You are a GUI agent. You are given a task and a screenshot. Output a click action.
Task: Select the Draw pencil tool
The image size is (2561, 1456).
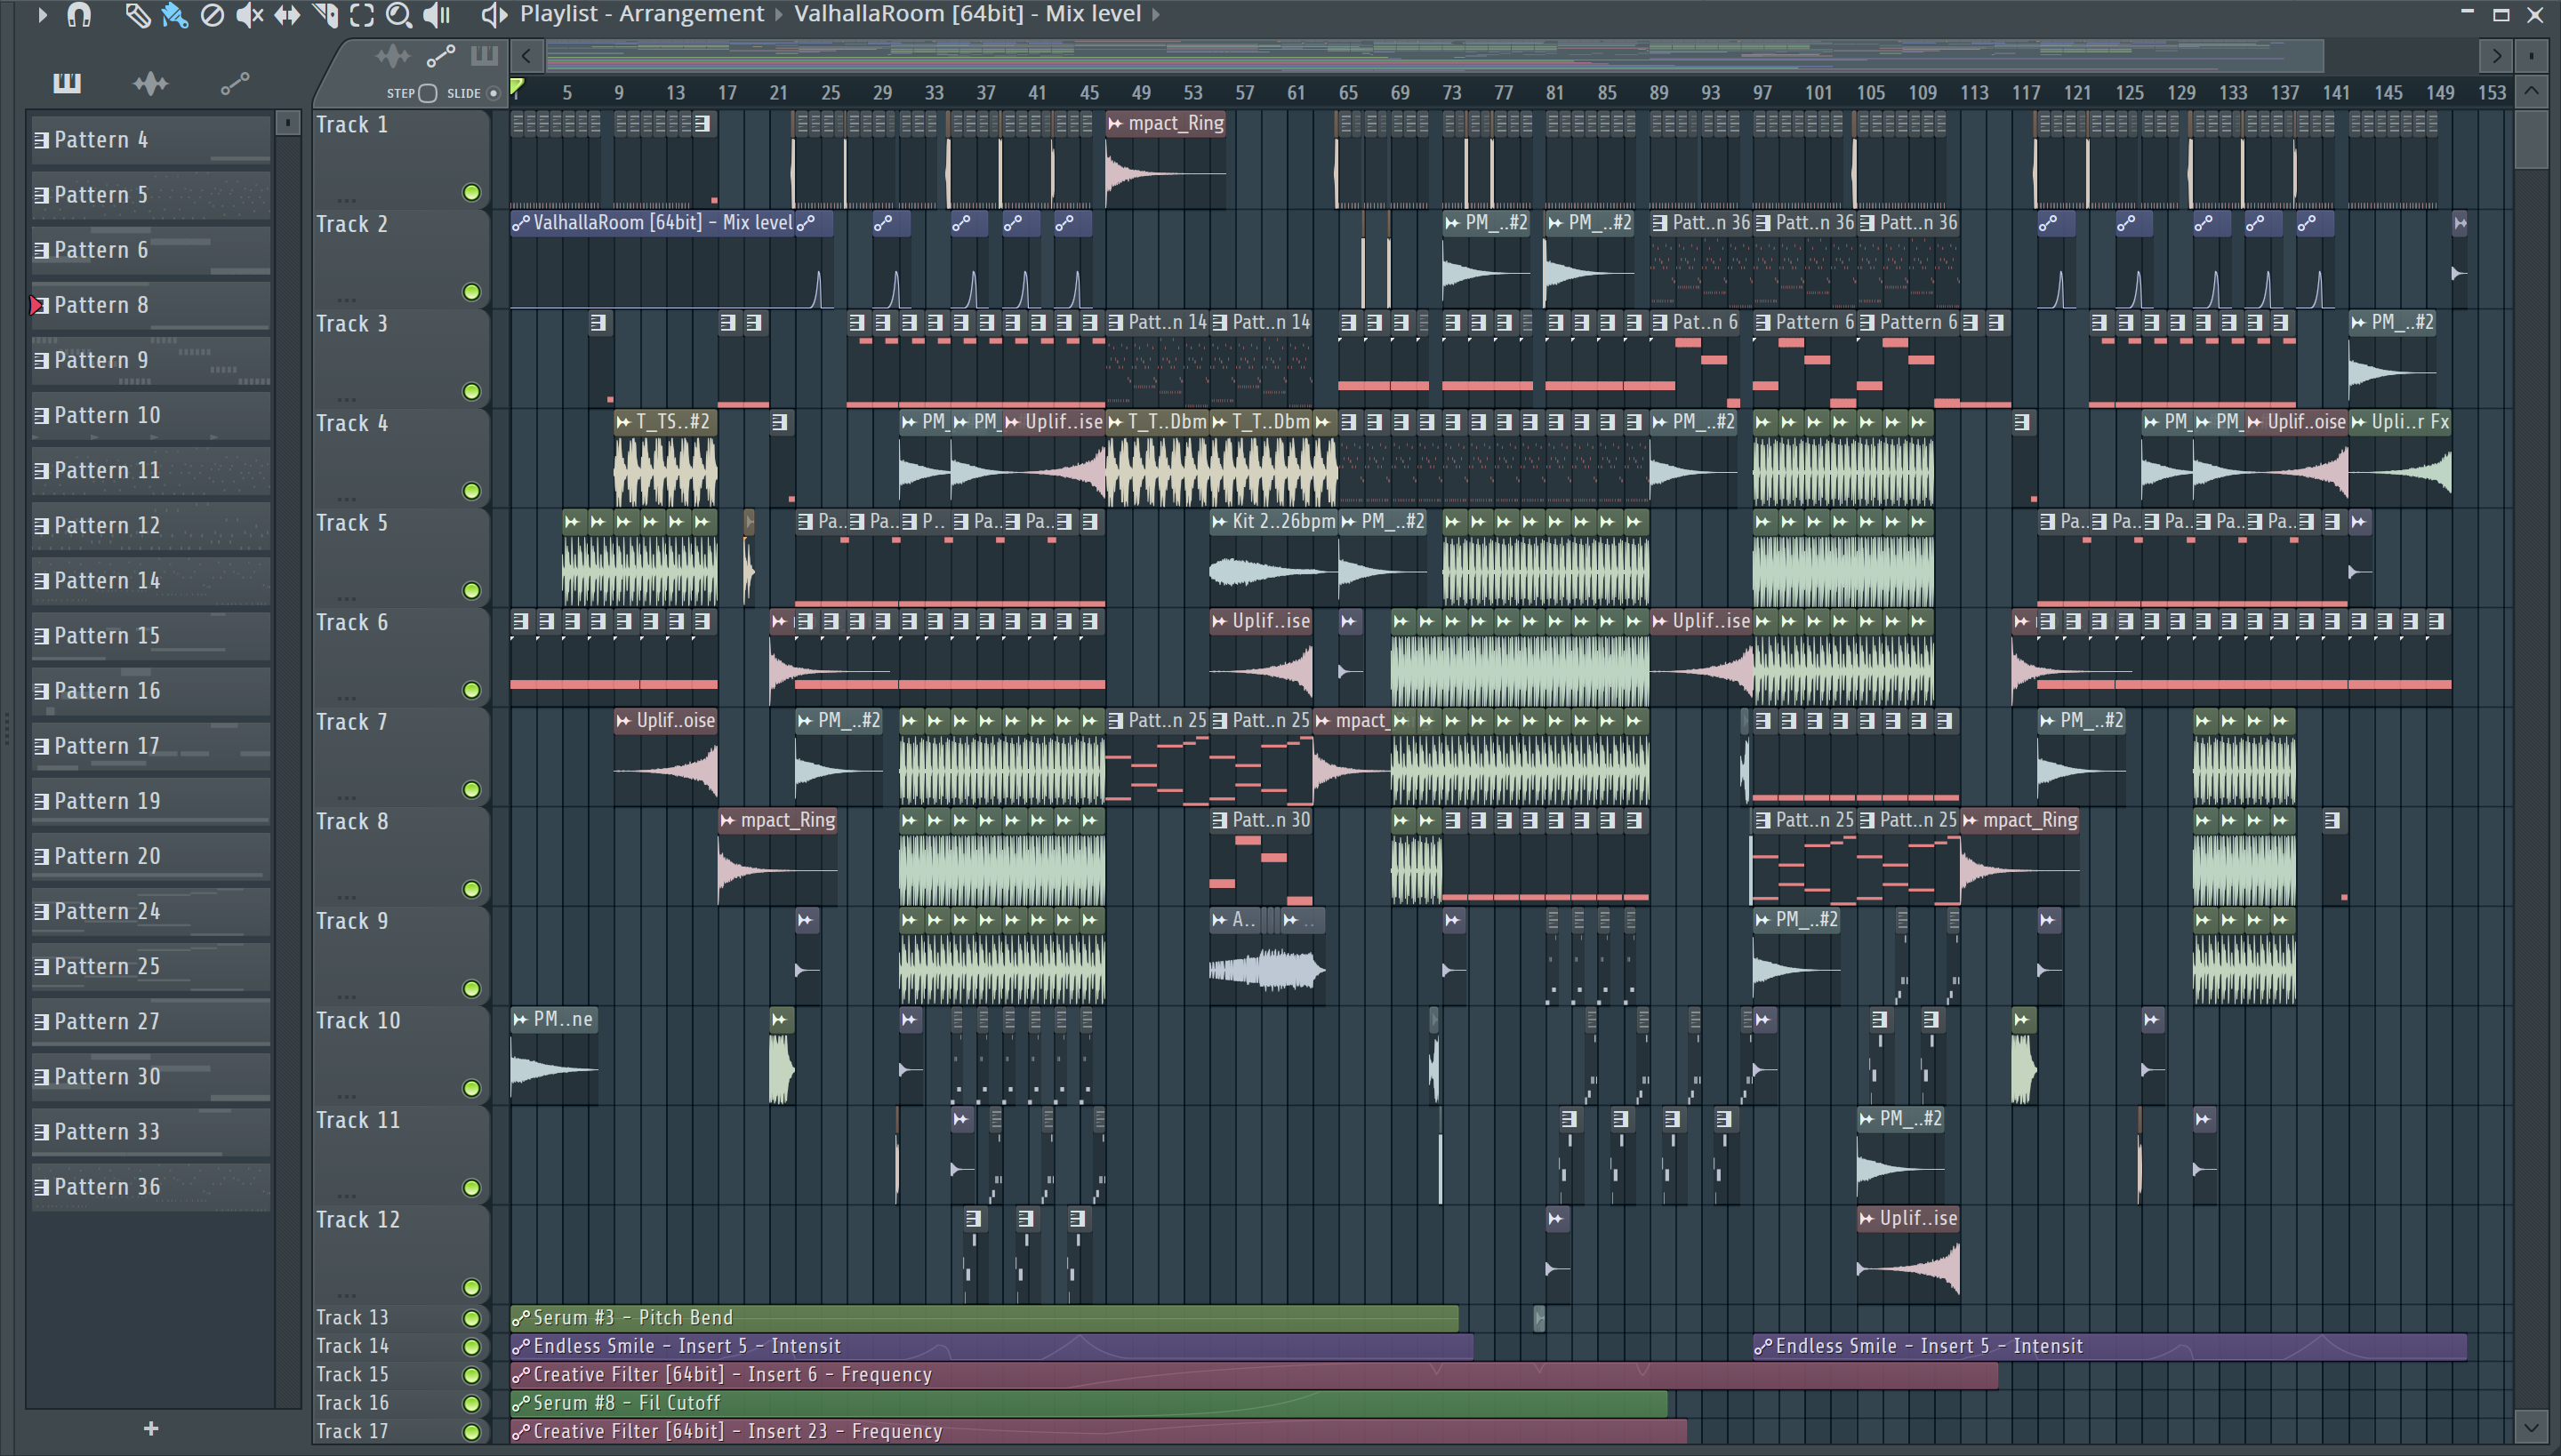click(136, 15)
